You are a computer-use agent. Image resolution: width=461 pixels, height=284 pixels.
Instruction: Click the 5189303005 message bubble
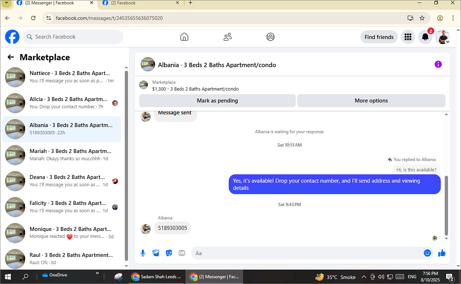172,228
